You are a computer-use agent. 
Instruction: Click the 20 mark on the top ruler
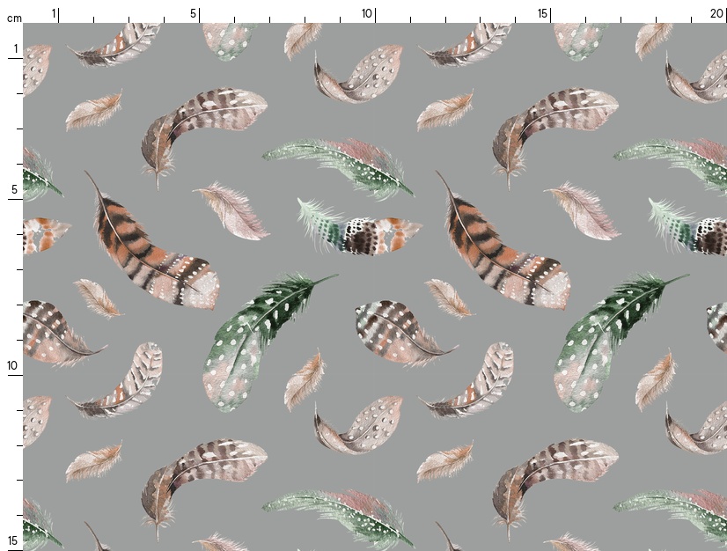pyautogui.click(x=717, y=14)
